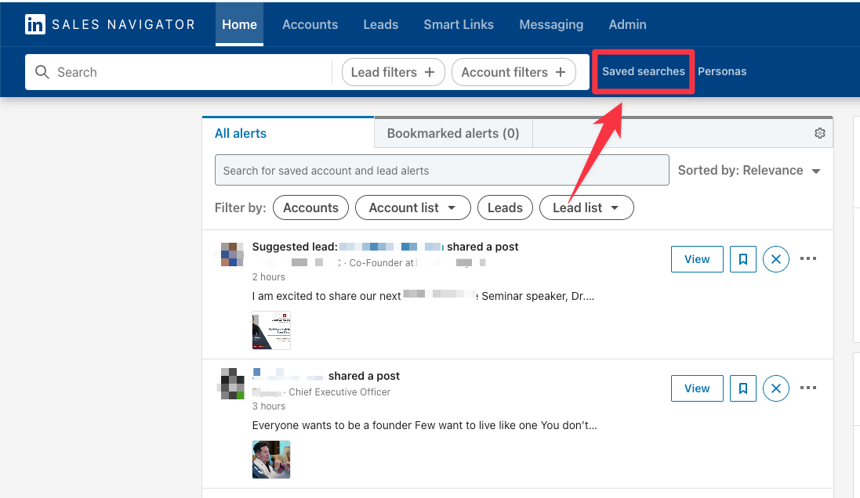Click the LinkedIn logo icon
Viewport: 860px width, 498px height.
(35, 24)
